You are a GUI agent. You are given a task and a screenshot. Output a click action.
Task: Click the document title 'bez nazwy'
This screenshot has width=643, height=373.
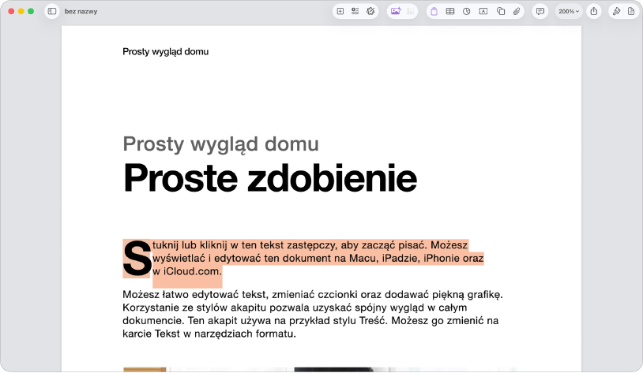81,12
